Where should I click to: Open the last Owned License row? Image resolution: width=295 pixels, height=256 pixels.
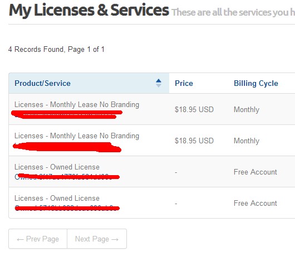pyautogui.click(x=57, y=199)
